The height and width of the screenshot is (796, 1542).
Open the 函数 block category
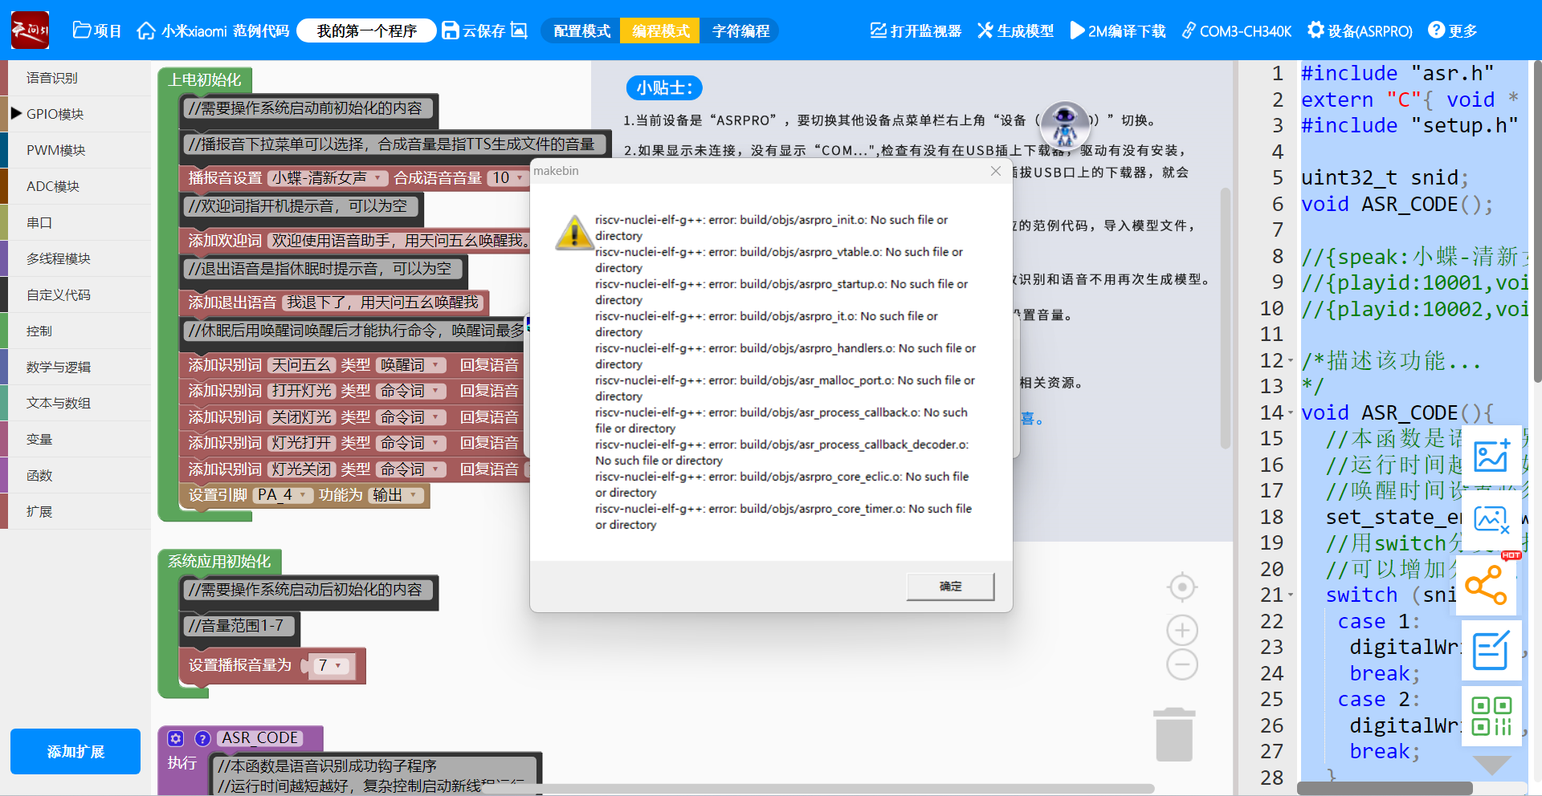[x=75, y=475]
